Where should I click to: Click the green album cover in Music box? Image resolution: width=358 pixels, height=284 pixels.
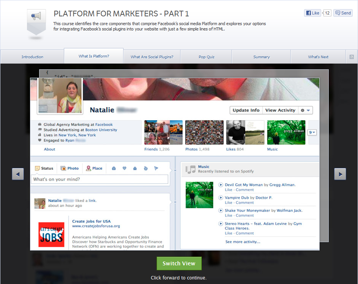(199, 195)
